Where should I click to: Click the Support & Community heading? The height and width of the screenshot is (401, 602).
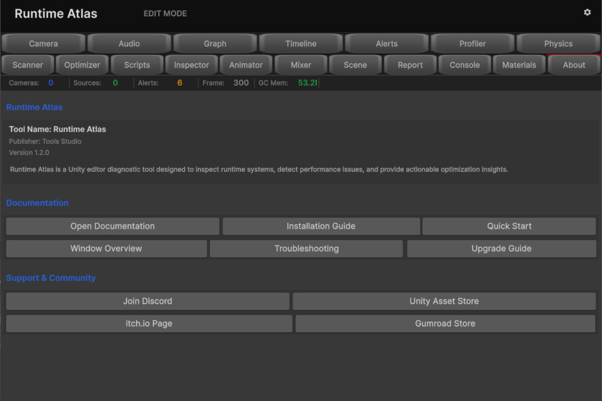(51, 278)
